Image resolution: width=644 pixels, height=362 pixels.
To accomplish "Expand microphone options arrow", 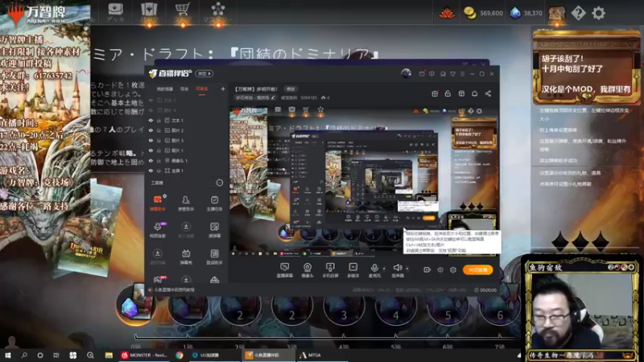I will pos(384,269).
